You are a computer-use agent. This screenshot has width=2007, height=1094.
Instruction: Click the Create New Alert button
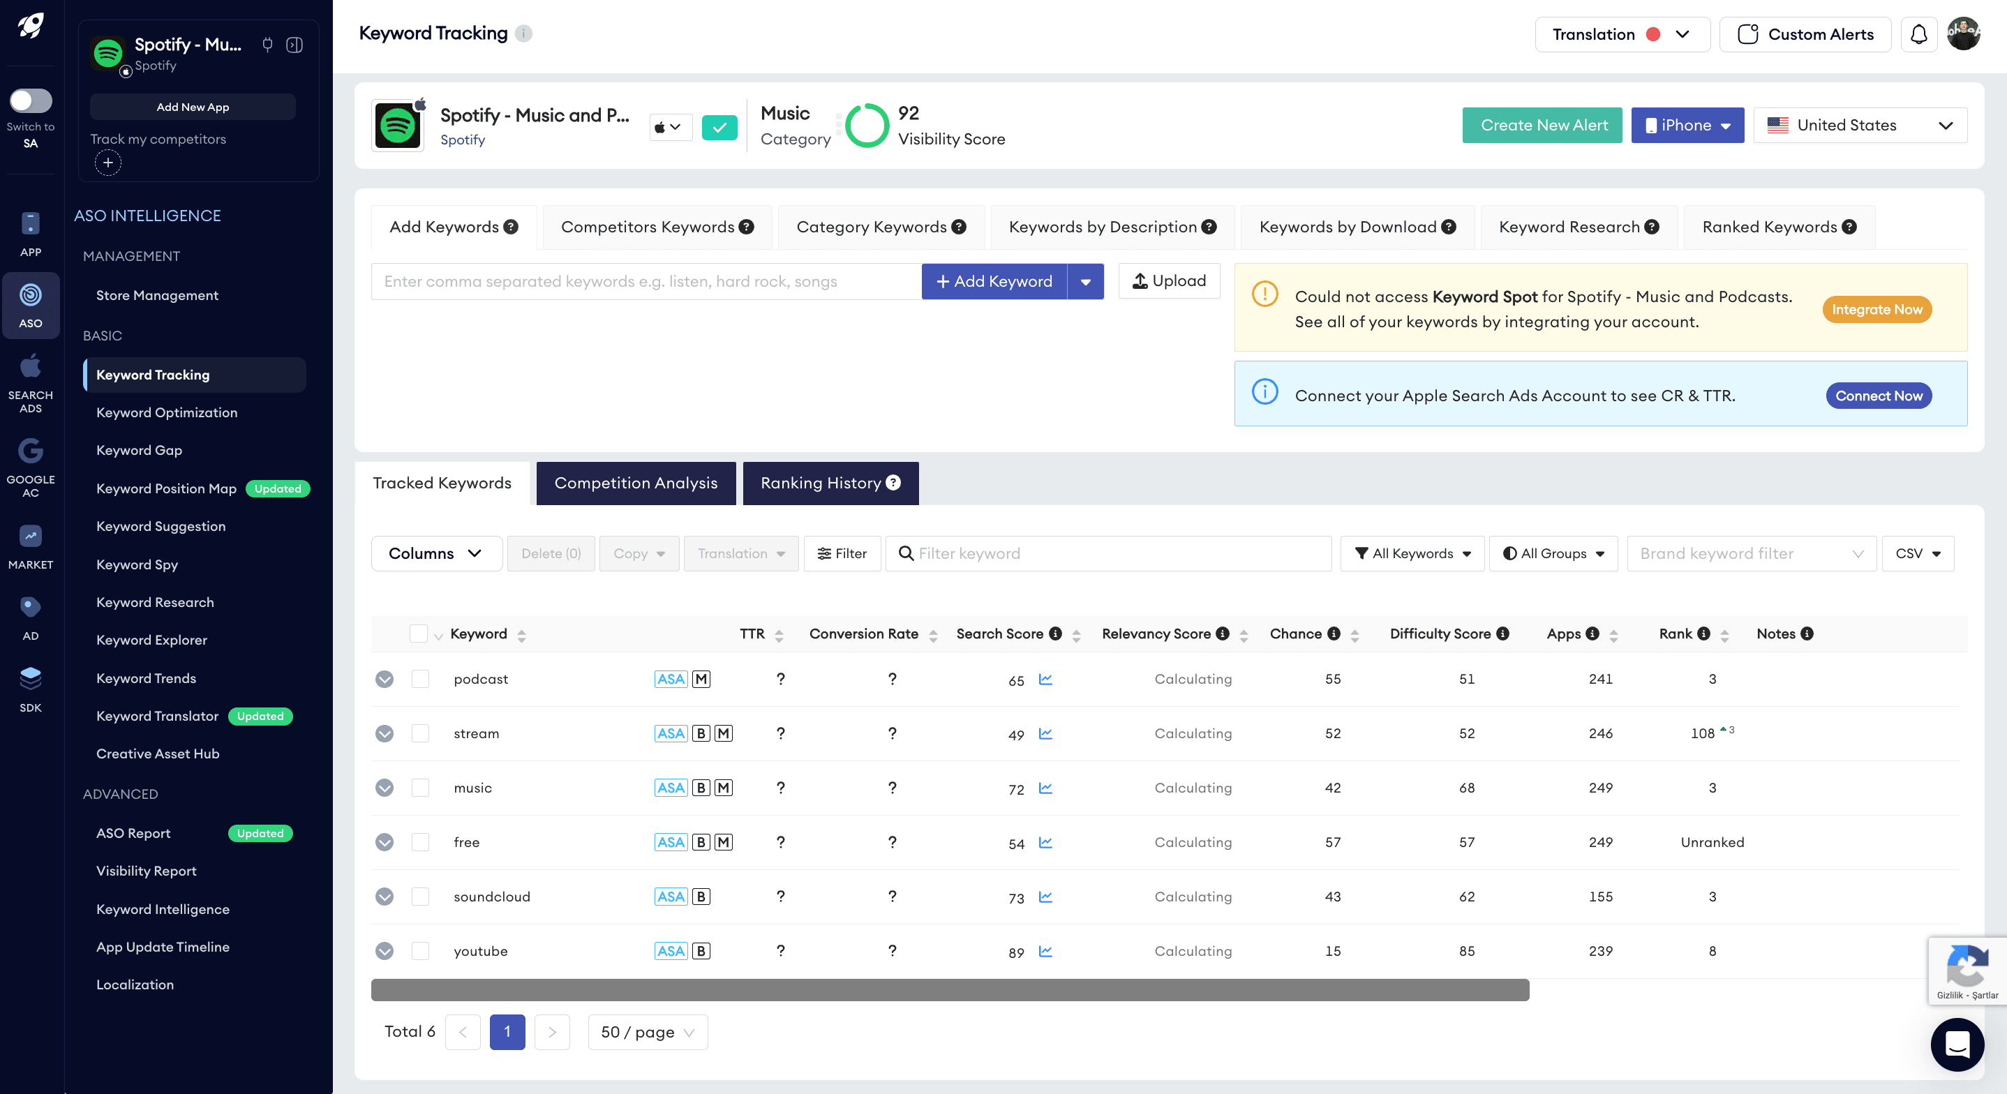tap(1542, 125)
